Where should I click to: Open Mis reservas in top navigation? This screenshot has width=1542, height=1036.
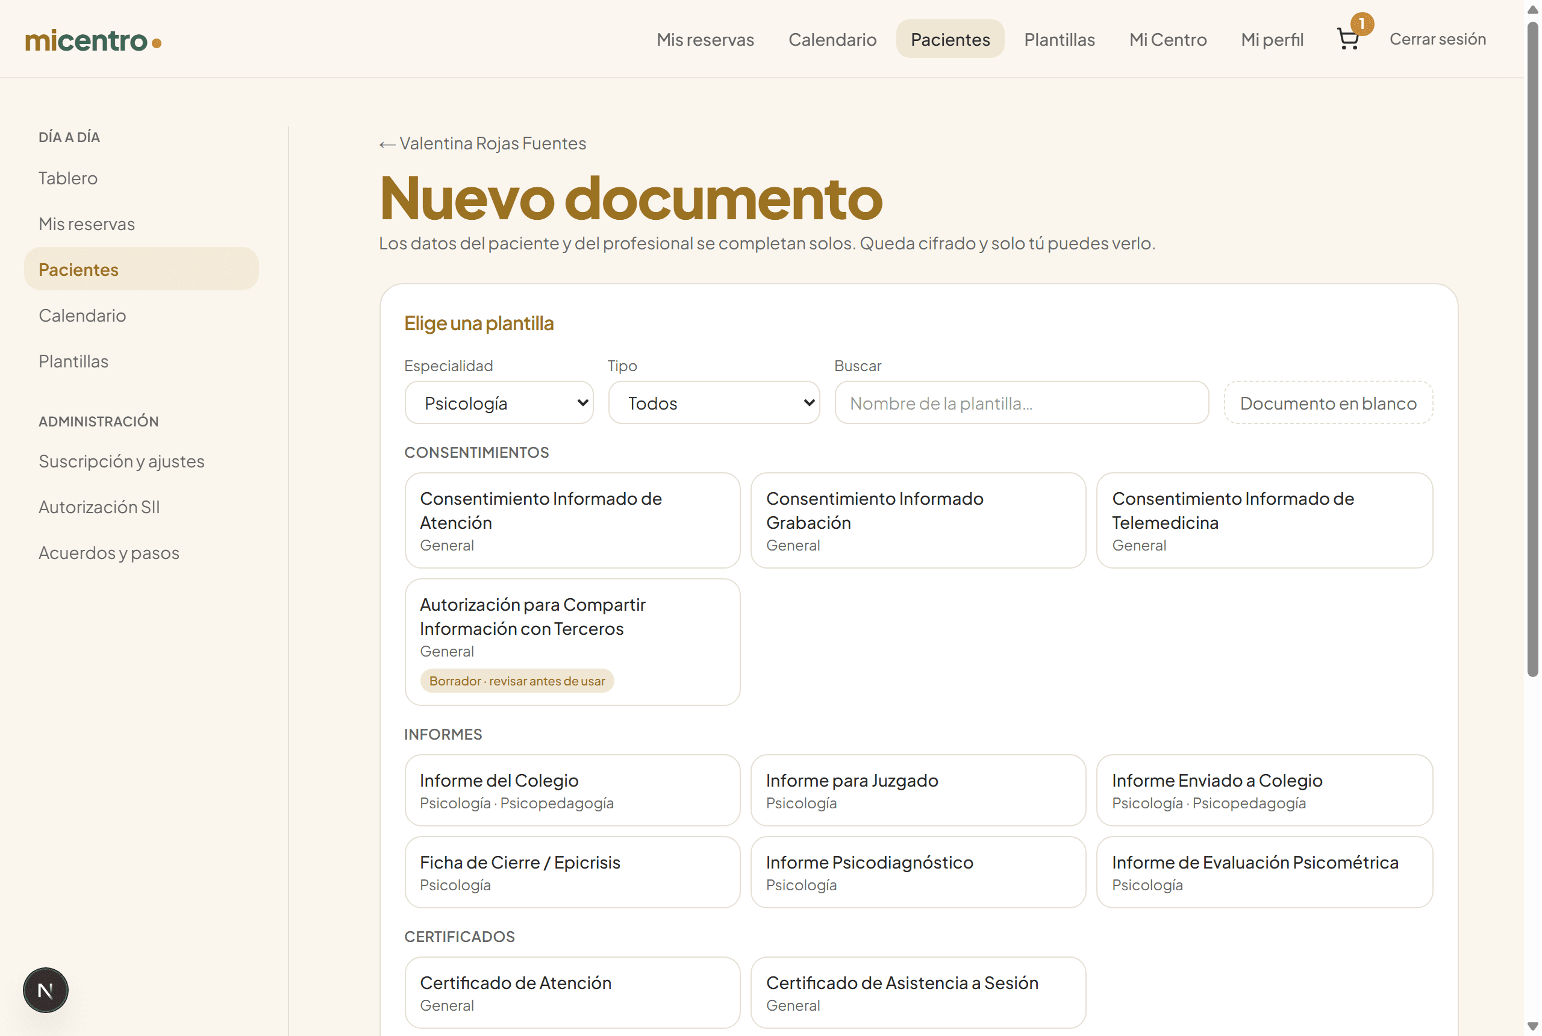pos(705,39)
